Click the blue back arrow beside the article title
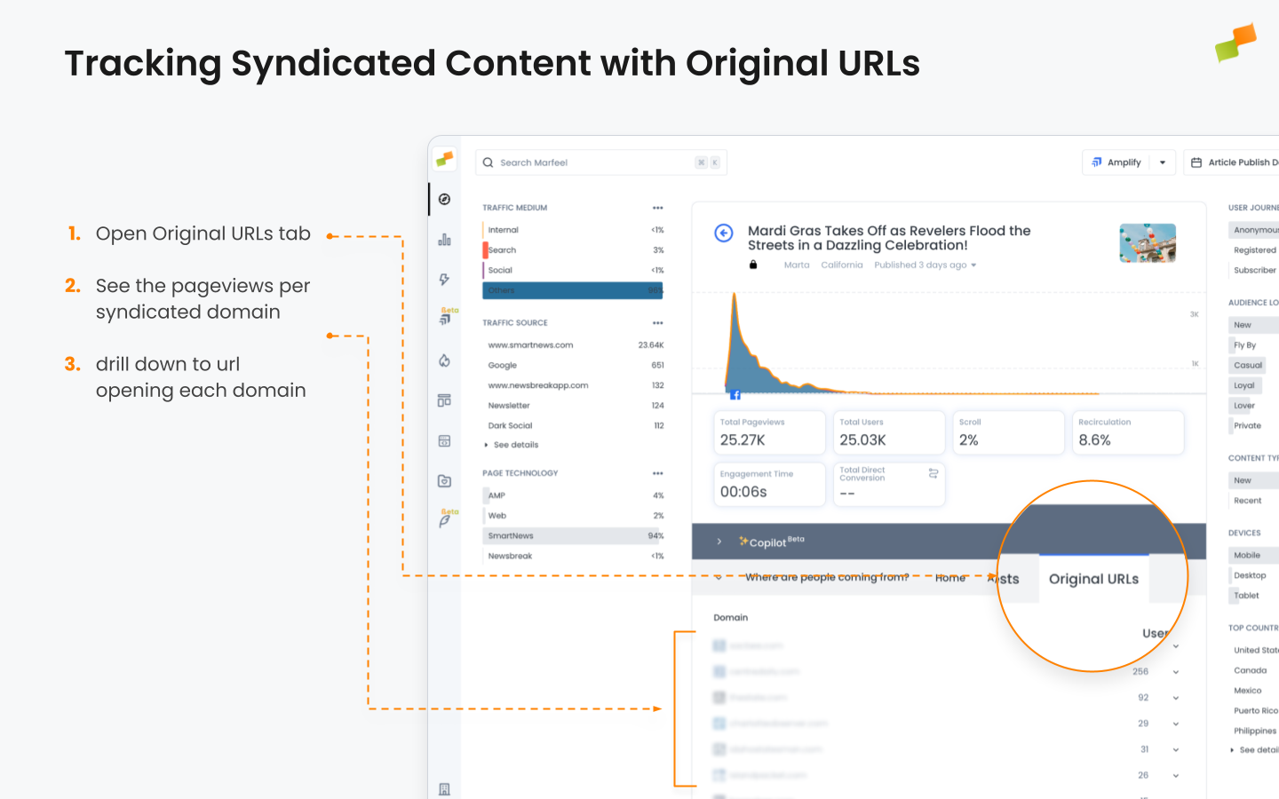1279x799 pixels. pos(723,233)
